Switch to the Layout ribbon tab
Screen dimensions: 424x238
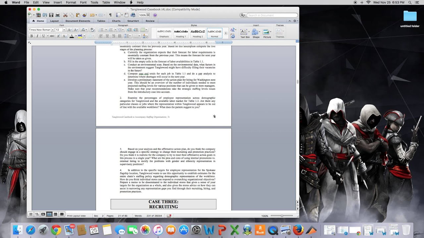coord(54,21)
